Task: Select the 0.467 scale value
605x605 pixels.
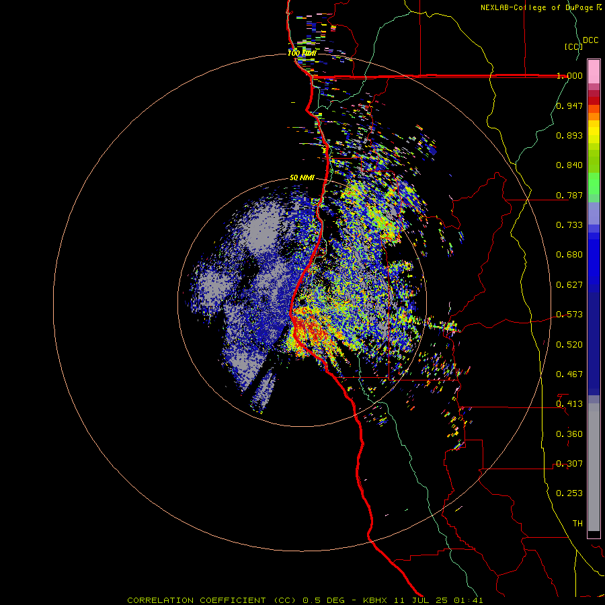Action: [x=569, y=374]
